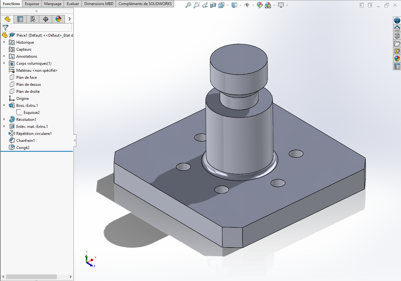Select the Zoom to Area tool
The height and width of the screenshot is (281, 401).
point(197,5)
